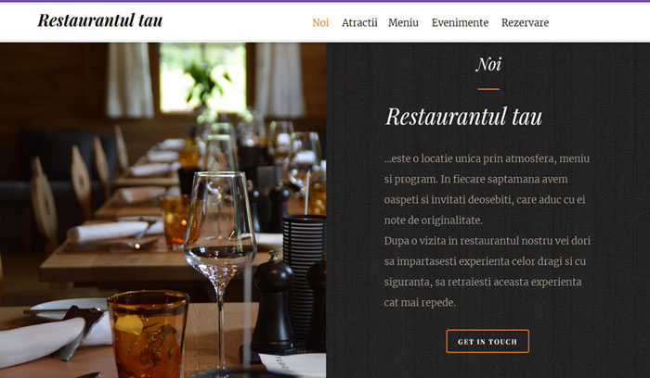This screenshot has height=378, width=650.
Task: Click the orange divider line under Noi
Action: [x=488, y=89]
